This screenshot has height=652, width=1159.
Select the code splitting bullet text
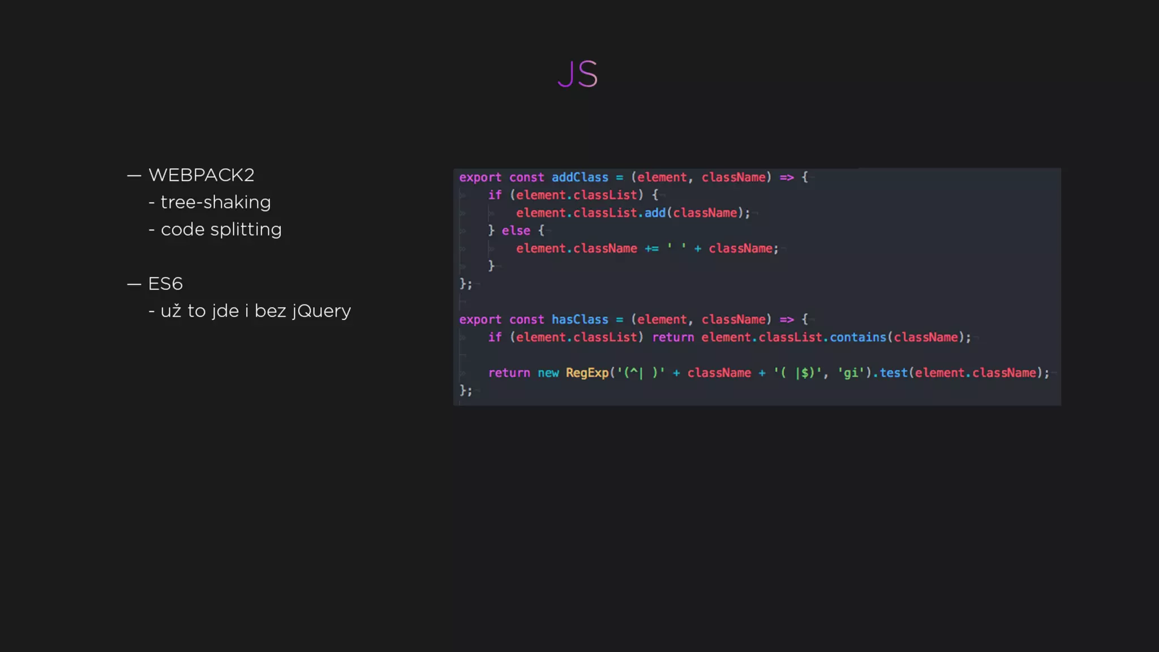pyautogui.click(x=221, y=229)
